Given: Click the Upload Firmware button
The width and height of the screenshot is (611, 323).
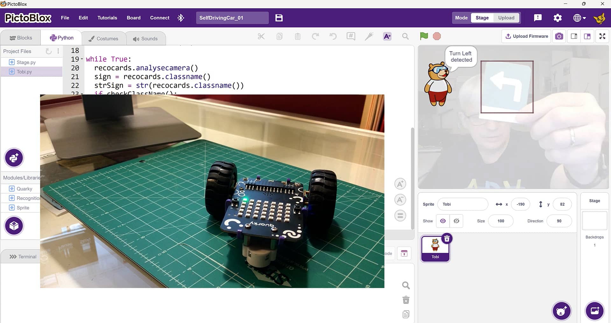Looking at the screenshot, I should (527, 36).
